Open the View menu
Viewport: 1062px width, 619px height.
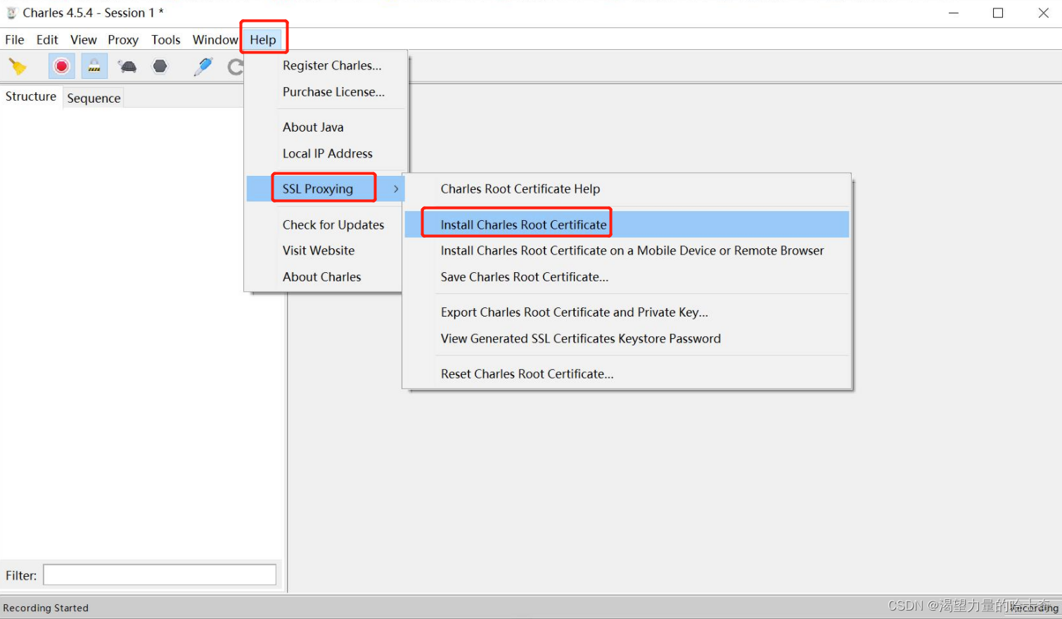coord(84,40)
